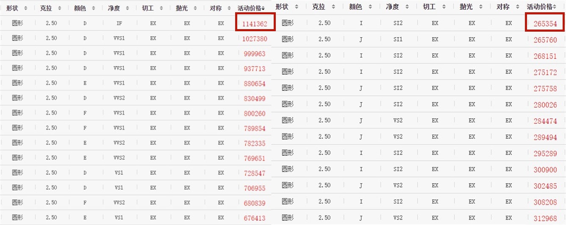Sort by 活动价格 in the table topped by 1141362

263,8
